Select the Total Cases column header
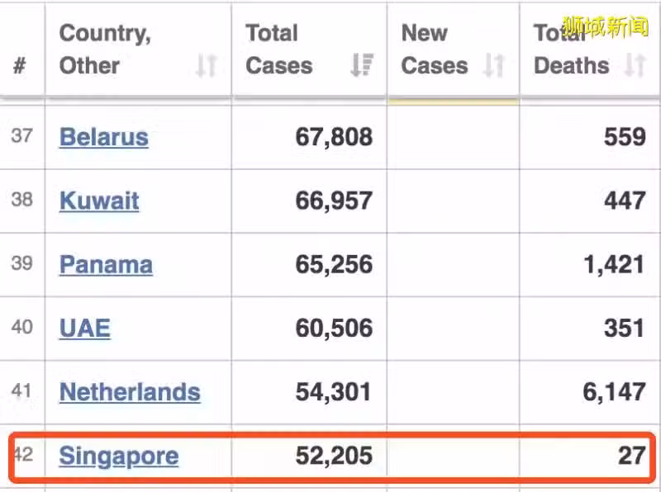This screenshot has height=492, width=661. coord(309,50)
